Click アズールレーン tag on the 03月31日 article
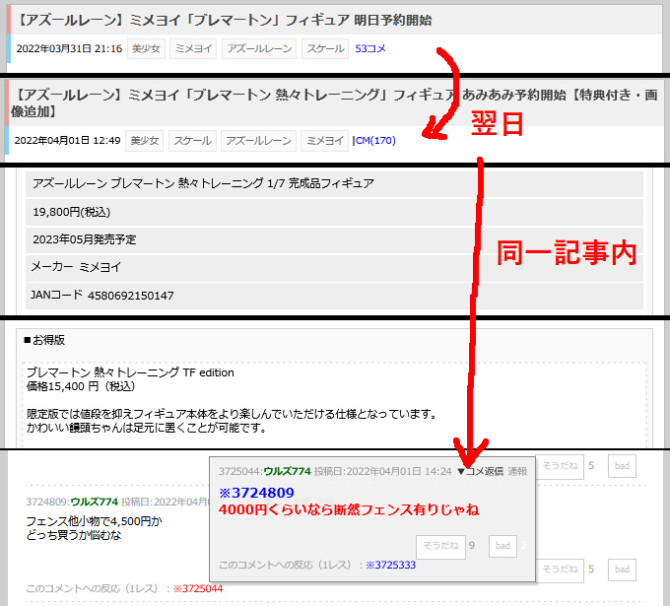670x606 pixels. (x=257, y=48)
